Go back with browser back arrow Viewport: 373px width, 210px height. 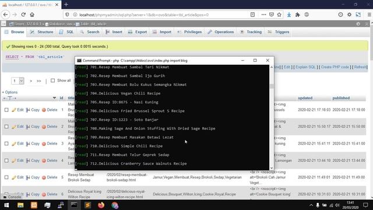[5, 15]
